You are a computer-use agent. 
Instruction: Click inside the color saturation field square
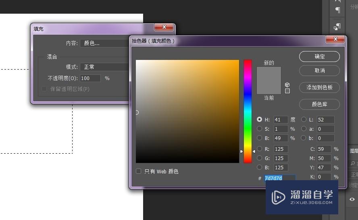point(187,111)
